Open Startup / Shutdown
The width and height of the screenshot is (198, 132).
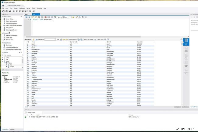(x=11, y=35)
